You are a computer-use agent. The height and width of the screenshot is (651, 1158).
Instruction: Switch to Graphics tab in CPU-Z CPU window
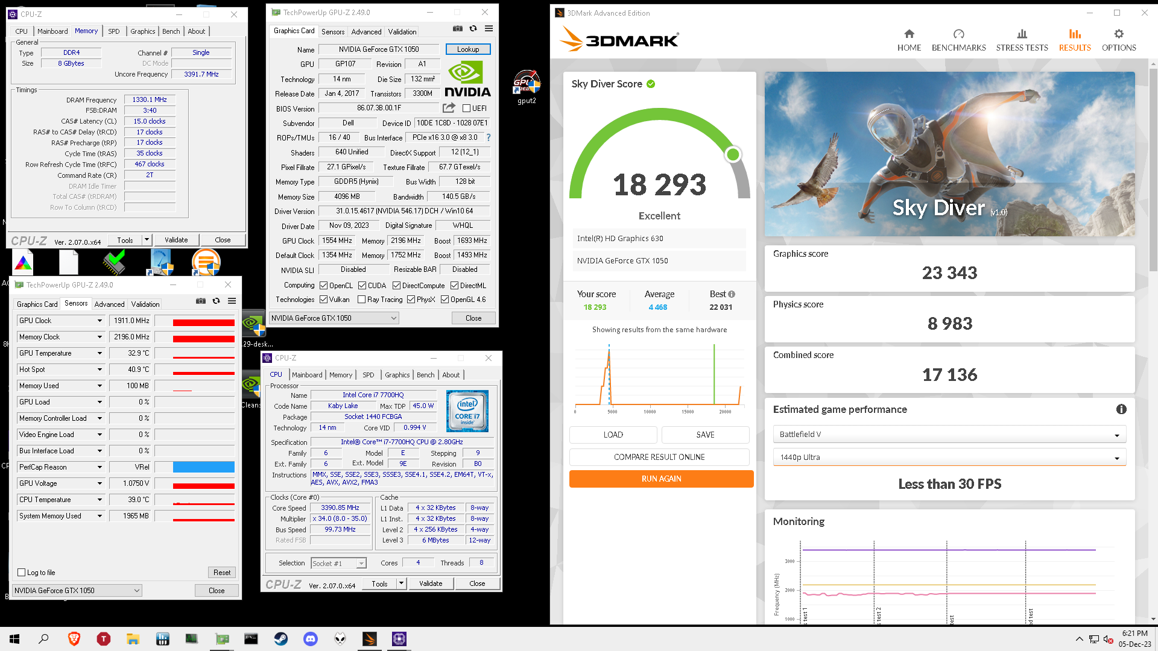tap(397, 375)
